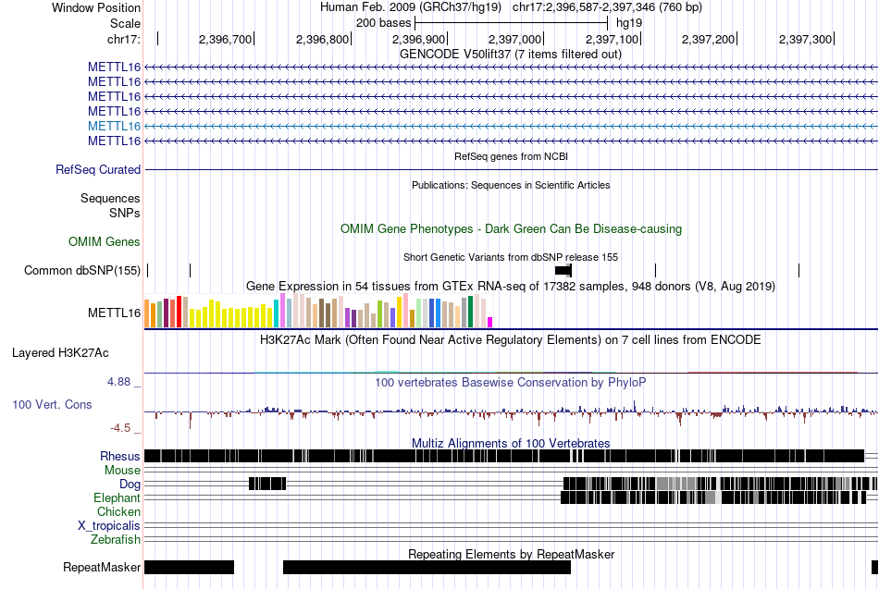Select the Chicken alignment label

[118, 511]
